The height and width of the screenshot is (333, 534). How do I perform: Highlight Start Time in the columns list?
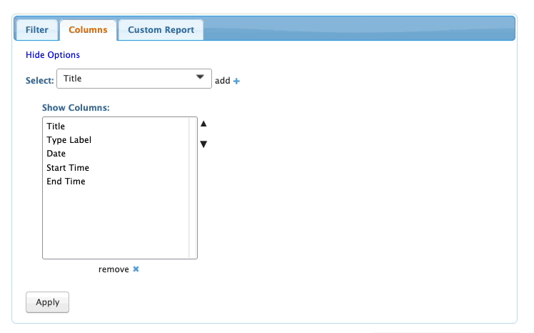pos(68,168)
